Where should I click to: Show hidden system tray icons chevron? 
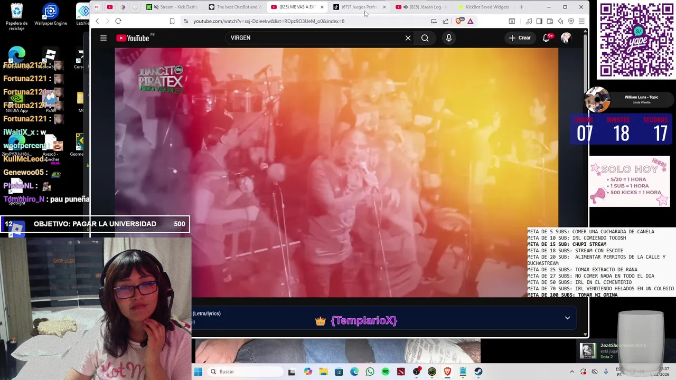pos(572,372)
